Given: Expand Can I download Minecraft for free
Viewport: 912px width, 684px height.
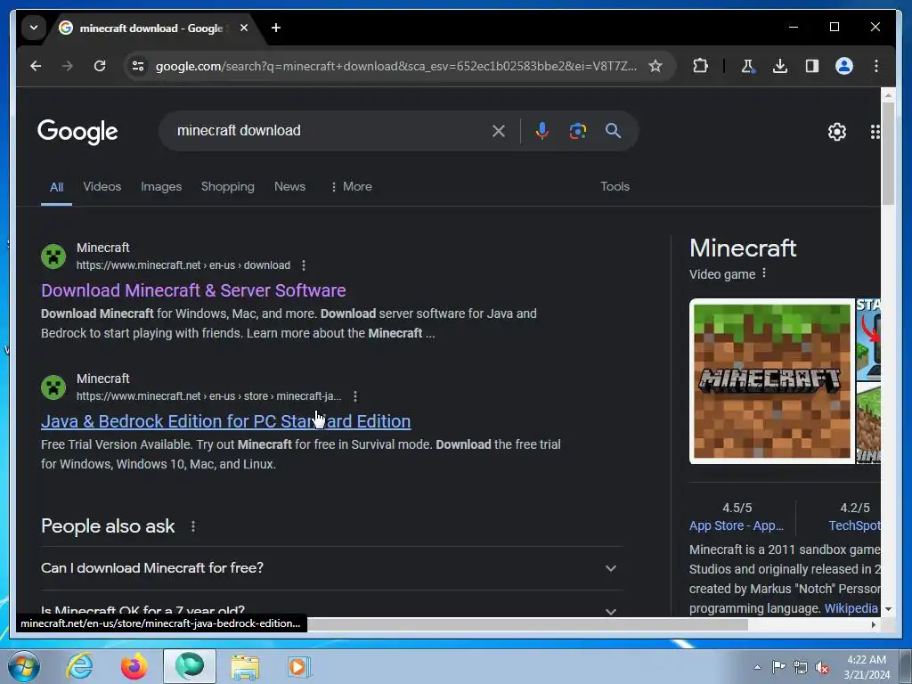Looking at the screenshot, I should [331, 568].
